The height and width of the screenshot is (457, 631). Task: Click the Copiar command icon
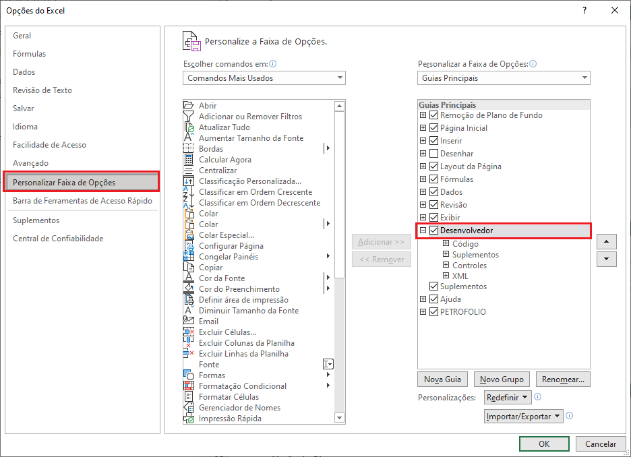189,267
